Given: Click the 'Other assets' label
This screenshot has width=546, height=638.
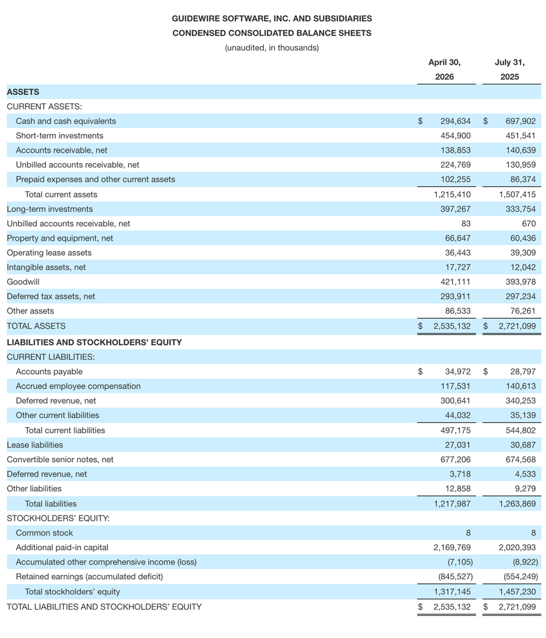Looking at the screenshot, I should coord(30,311).
